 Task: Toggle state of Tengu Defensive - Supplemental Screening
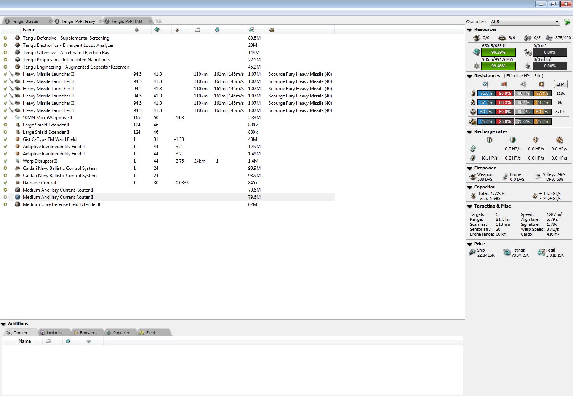[x=5, y=38]
